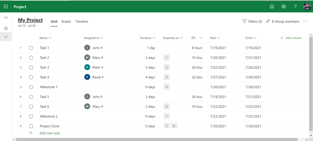Click the smiley feedback icon
313x141 pixels.
(x=272, y=6)
